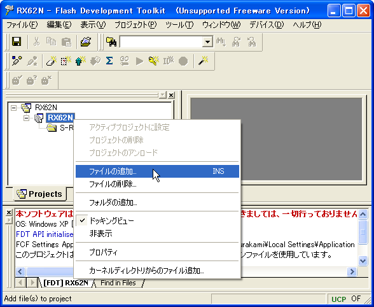Open the ツール(T) menu
Screen dimensions: 374x307
tap(179, 25)
